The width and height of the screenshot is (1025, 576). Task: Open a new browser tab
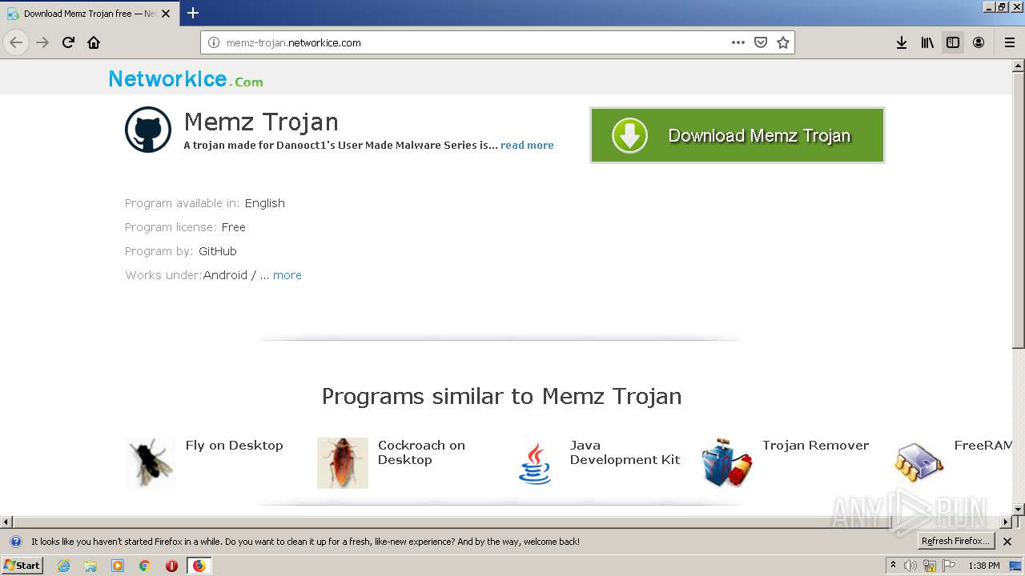click(x=193, y=13)
